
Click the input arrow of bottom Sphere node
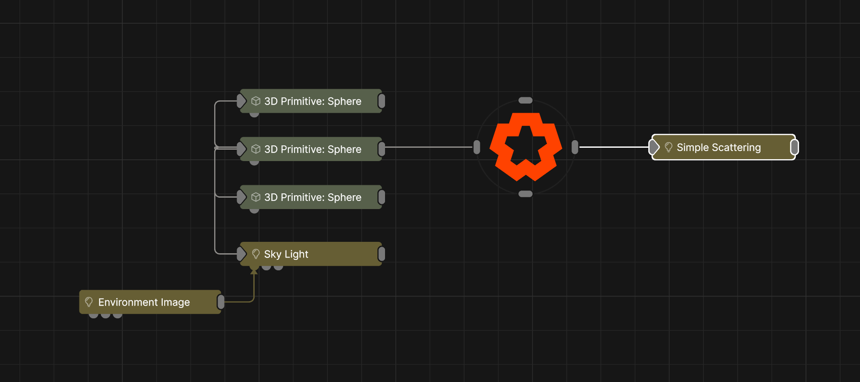point(241,197)
